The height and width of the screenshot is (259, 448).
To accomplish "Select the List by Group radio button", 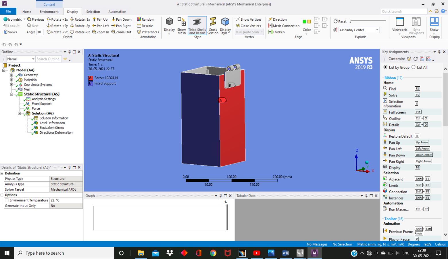I will point(385,67).
